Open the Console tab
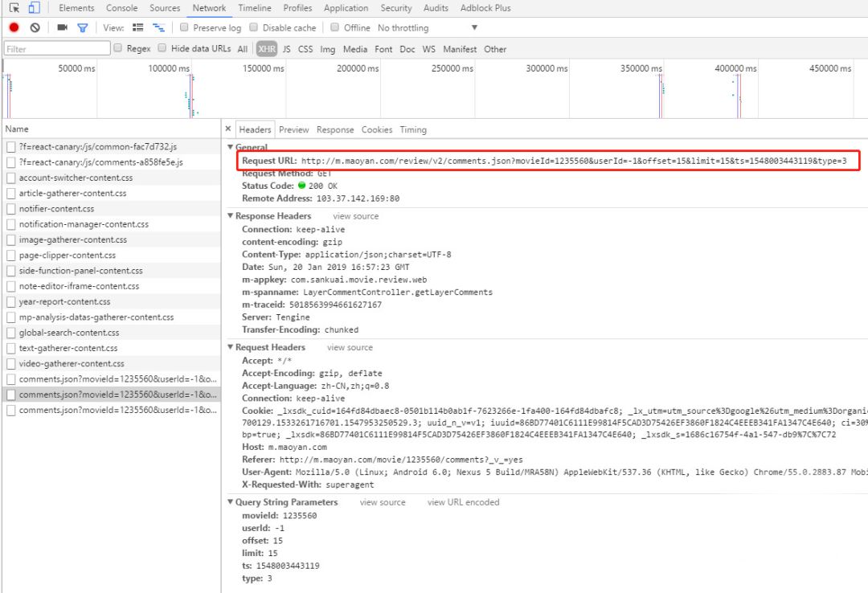 (122, 8)
